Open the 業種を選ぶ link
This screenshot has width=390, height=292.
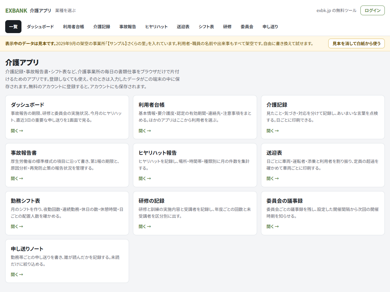tap(65, 10)
